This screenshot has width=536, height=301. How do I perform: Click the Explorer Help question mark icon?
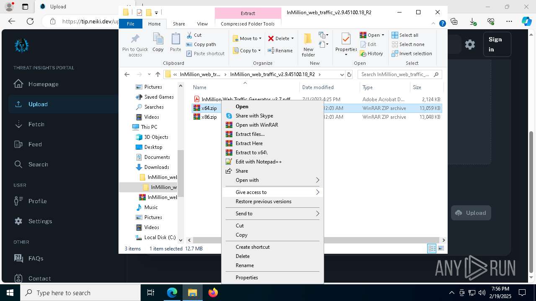(x=442, y=24)
